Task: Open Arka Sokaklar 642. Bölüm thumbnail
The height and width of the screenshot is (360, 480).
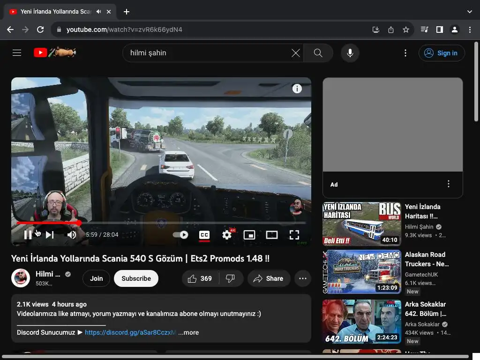Action: [x=361, y=322]
